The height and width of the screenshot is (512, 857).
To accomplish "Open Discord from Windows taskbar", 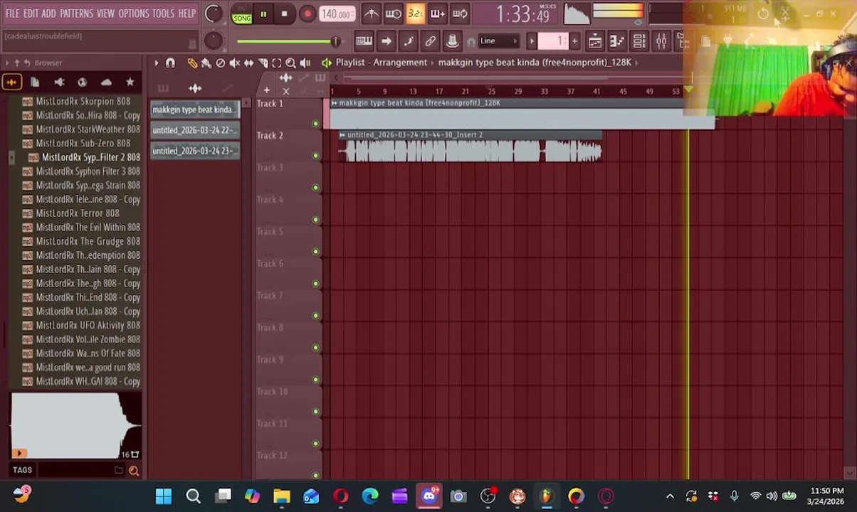I will (x=429, y=496).
